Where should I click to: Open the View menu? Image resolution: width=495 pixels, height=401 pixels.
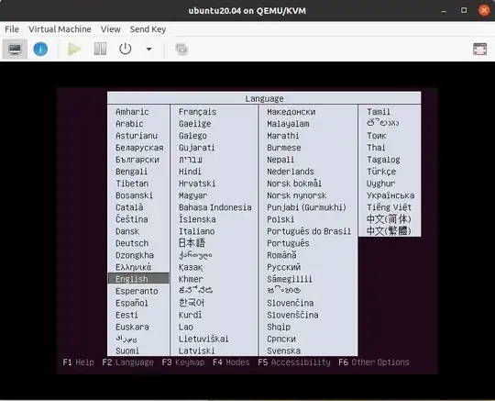click(111, 29)
